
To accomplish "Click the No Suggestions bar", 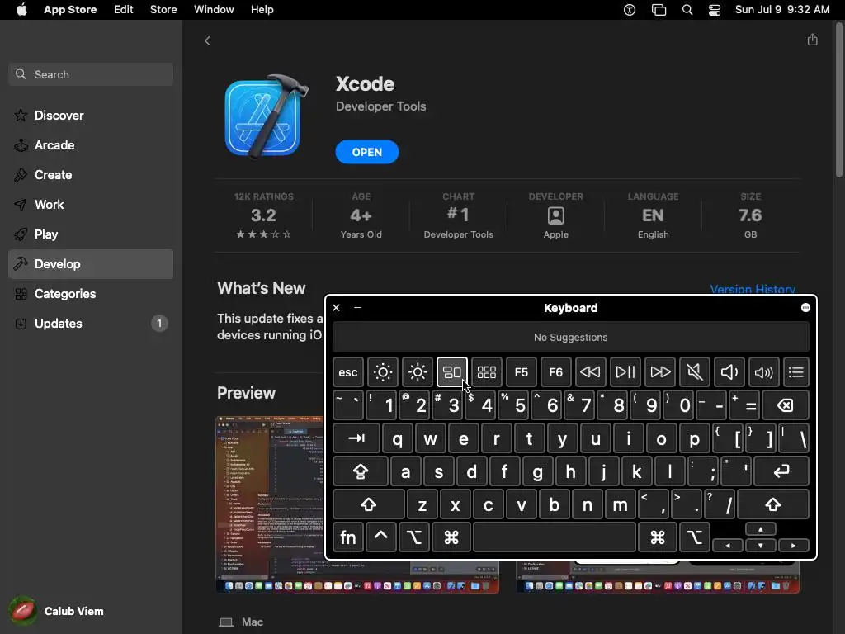I will pyautogui.click(x=571, y=337).
